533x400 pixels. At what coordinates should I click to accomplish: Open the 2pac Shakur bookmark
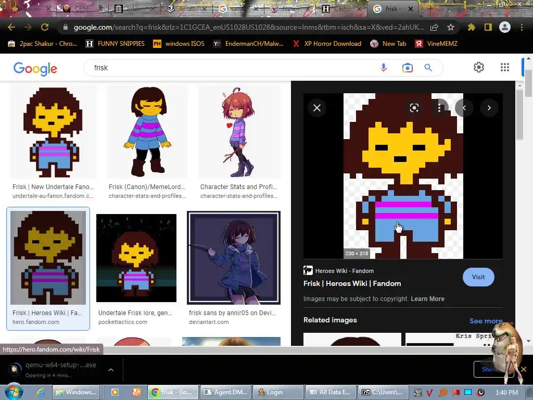pos(43,44)
